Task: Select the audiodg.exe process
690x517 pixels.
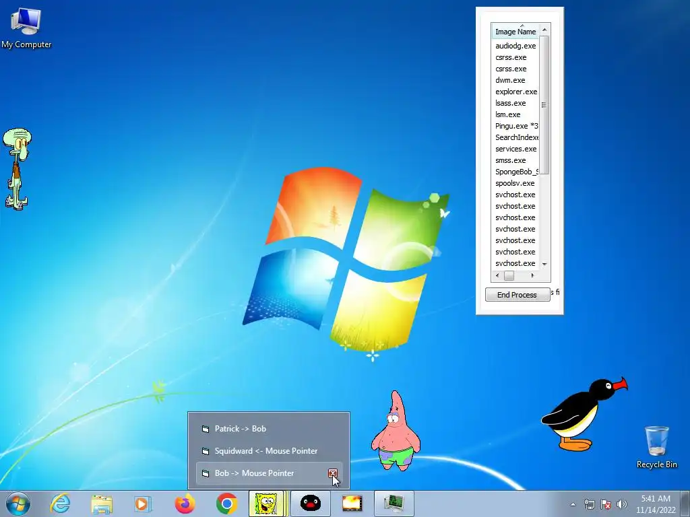Action: 515,46
